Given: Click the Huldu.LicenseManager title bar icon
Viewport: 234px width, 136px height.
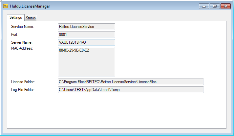Looking at the screenshot, I should click(6, 6).
